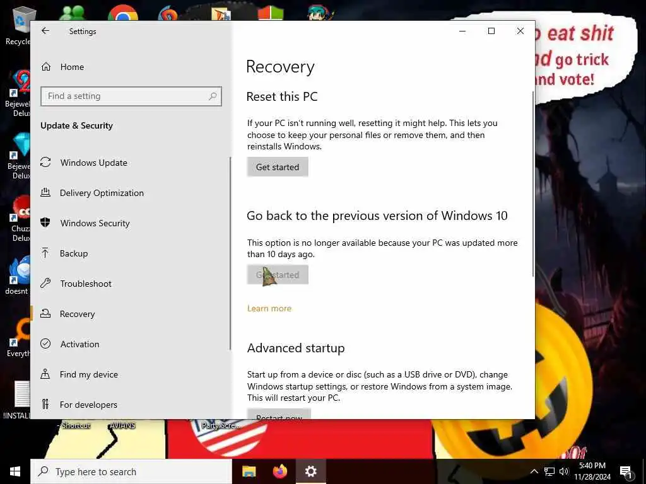Click the taskbar Type here to search box
The image size is (646, 484).
click(x=131, y=471)
